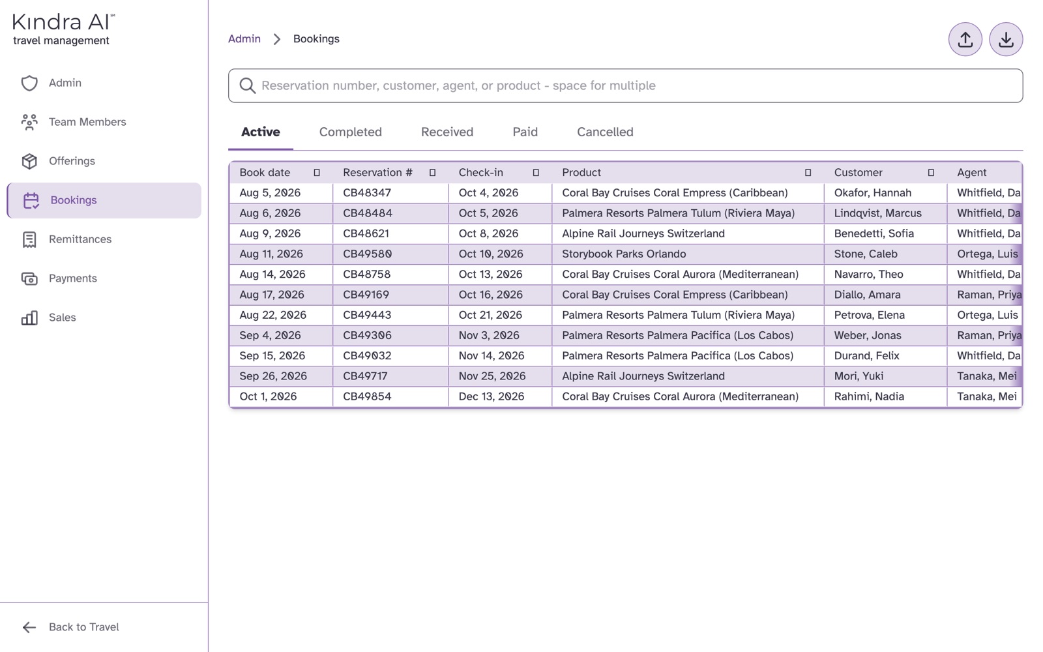Click the Team Members people icon

coord(29,122)
